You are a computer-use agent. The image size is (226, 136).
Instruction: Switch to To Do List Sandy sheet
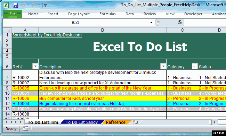click(82, 122)
